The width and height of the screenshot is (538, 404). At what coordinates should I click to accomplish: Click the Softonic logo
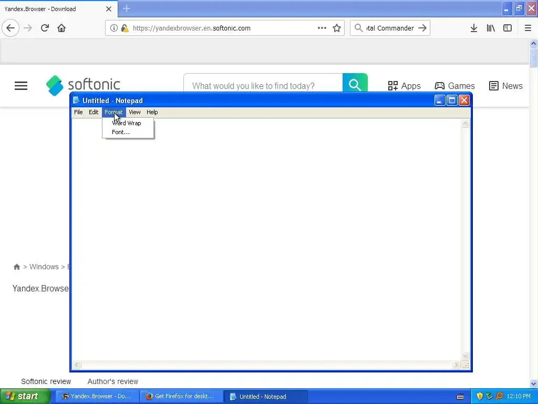(x=83, y=85)
